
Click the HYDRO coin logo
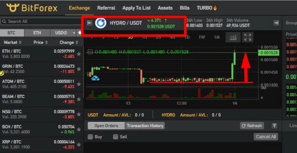[100, 23]
